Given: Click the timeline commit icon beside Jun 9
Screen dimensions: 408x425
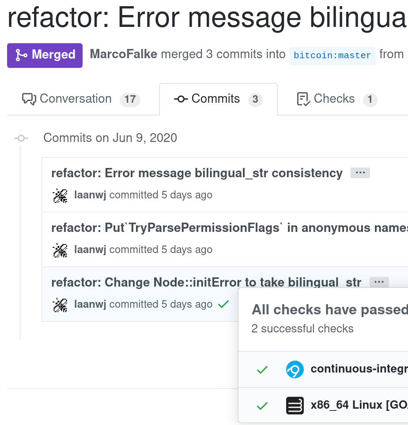Looking at the screenshot, I should [21, 138].
